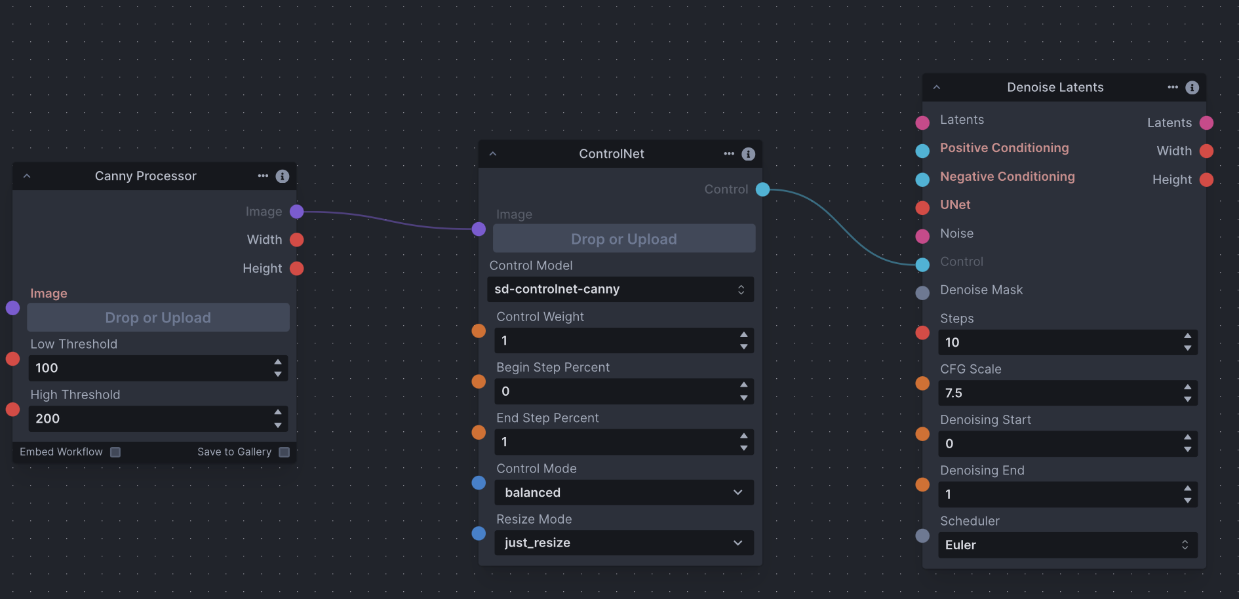
Task: Increase the Steps value with up arrow
Action: point(1187,337)
